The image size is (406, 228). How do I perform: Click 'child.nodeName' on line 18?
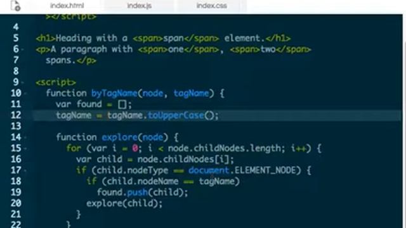point(143,182)
